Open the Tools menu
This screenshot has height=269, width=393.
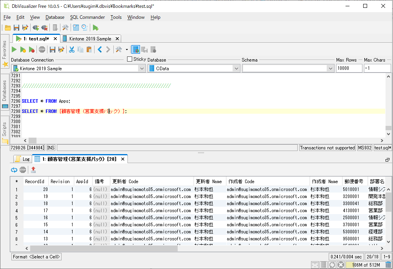point(116,17)
